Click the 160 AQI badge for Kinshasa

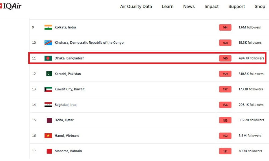click(x=225, y=43)
